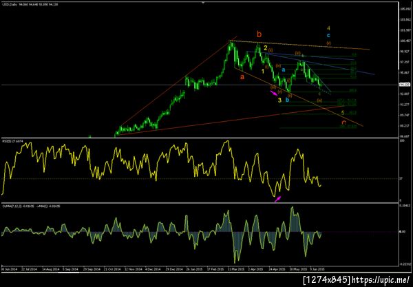Click the 11 Mar 2015 date label
413x287 pixels.
pos(236,269)
